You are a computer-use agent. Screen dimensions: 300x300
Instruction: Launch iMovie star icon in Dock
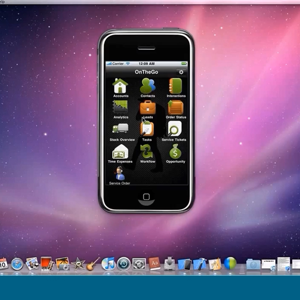(x=78, y=264)
